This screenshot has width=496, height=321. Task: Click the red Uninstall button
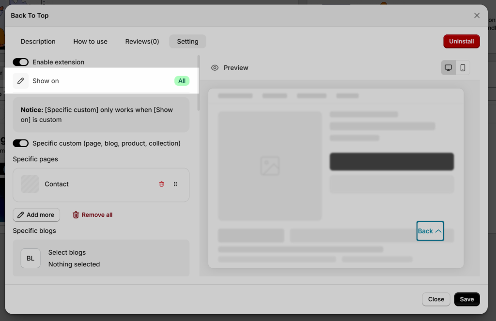click(462, 42)
